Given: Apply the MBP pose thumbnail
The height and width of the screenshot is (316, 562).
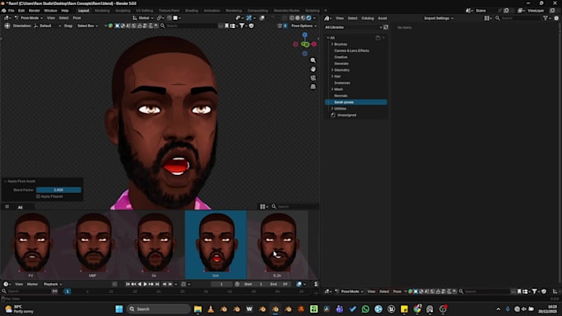Looking at the screenshot, I should [x=93, y=245].
